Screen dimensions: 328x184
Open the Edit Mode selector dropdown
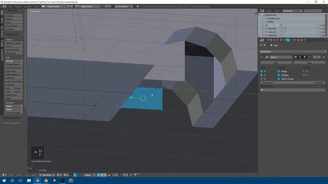(47, 175)
